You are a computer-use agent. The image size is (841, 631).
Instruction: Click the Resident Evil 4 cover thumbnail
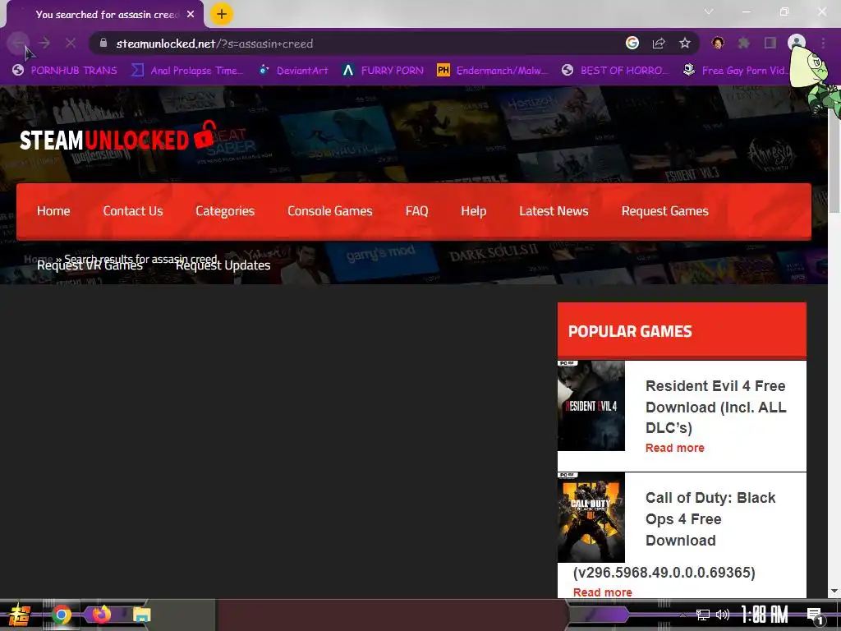(591, 406)
